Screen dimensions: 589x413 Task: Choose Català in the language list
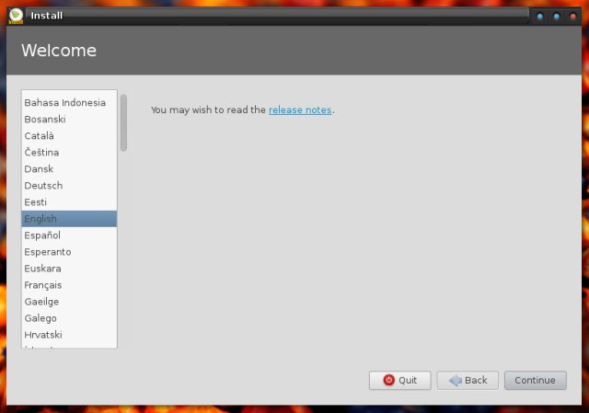69,136
